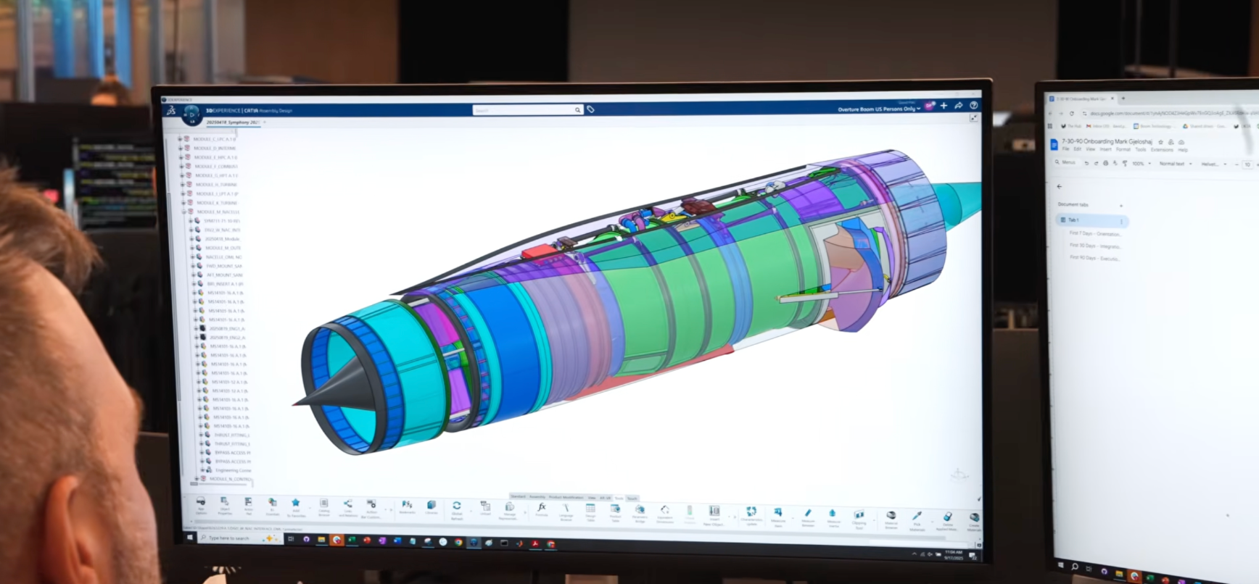Open the Insert menu in Google Docs

pyautogui.click(x=1105, y=149)
